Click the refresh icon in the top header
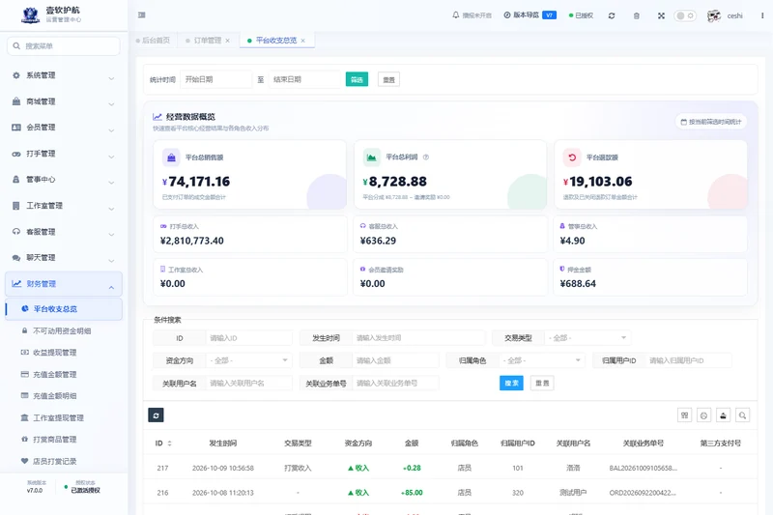Screen dimensions: 773x515 tap(612, 15)
